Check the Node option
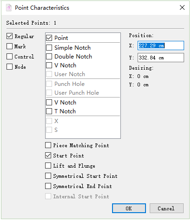192x221 pixels. (9, 67)
